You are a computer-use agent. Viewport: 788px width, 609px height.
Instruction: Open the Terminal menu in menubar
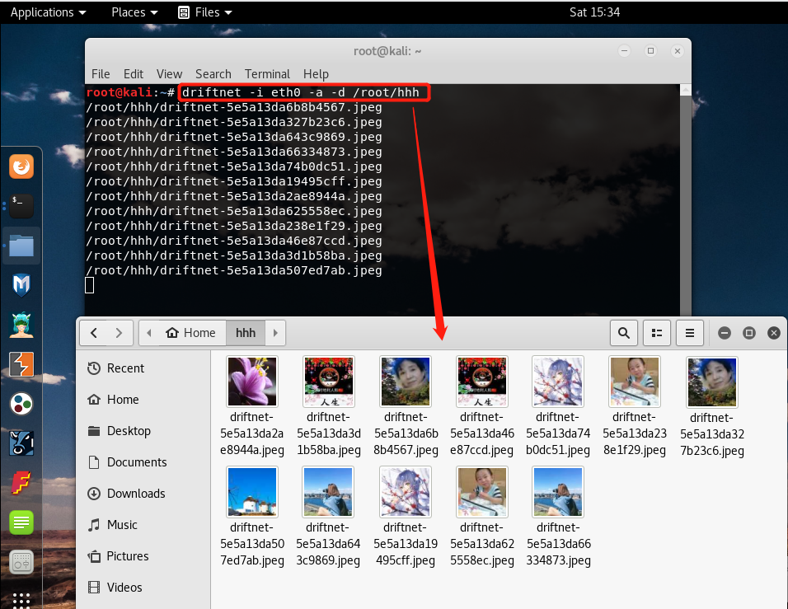267,74
